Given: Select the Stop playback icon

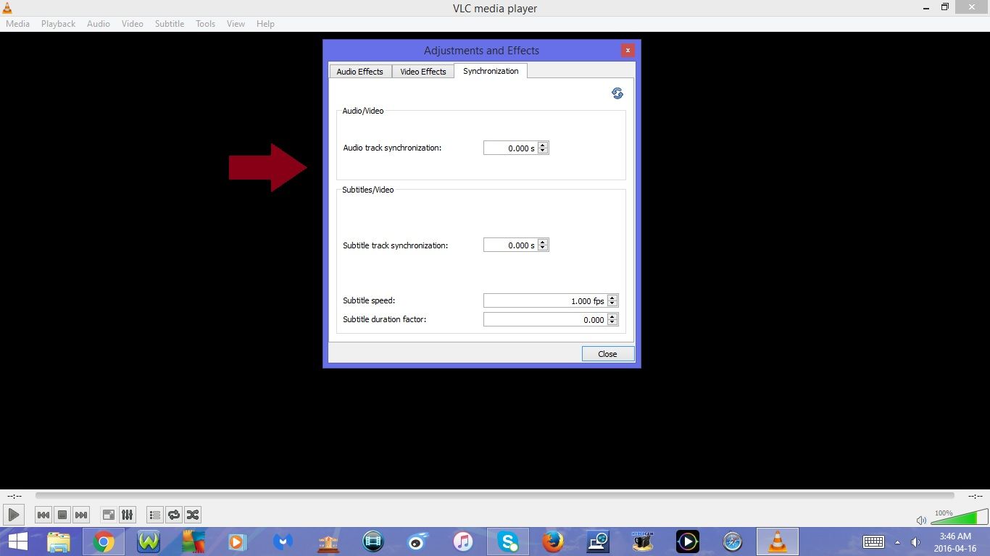Looking at the screenshot, I should tap(62, 515).
